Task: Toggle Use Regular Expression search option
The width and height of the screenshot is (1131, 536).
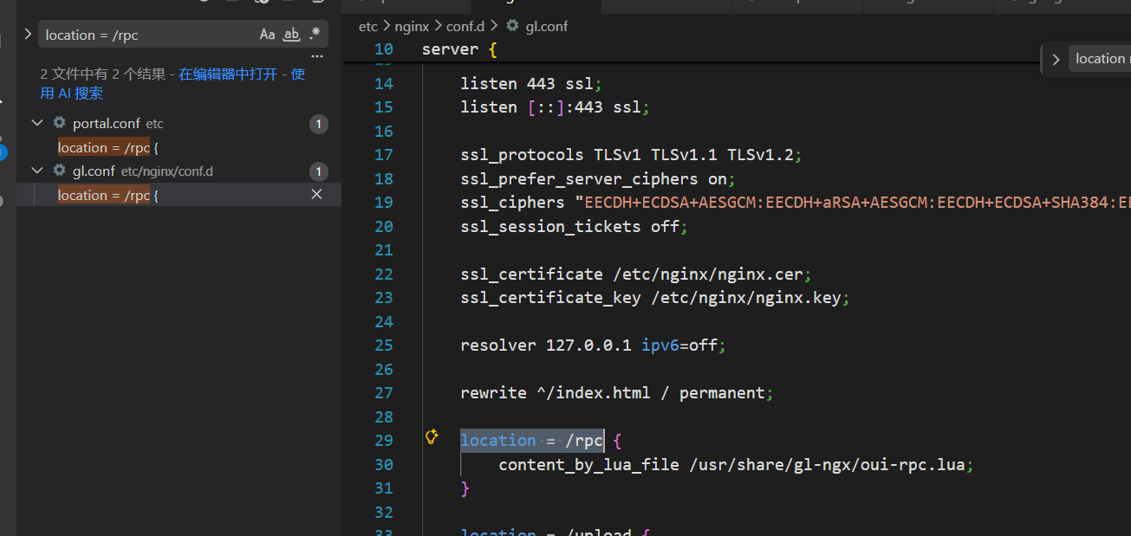Action: (315, 35)
